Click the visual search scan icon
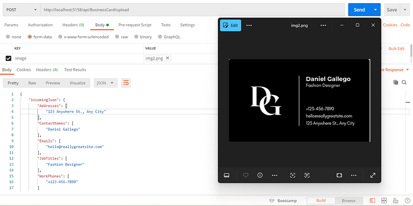This screenshot has width=413, height=206. pos(293,176)
